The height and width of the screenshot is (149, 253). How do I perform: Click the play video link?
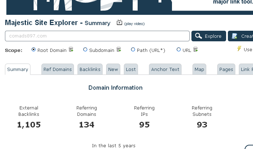click(134, 24)
